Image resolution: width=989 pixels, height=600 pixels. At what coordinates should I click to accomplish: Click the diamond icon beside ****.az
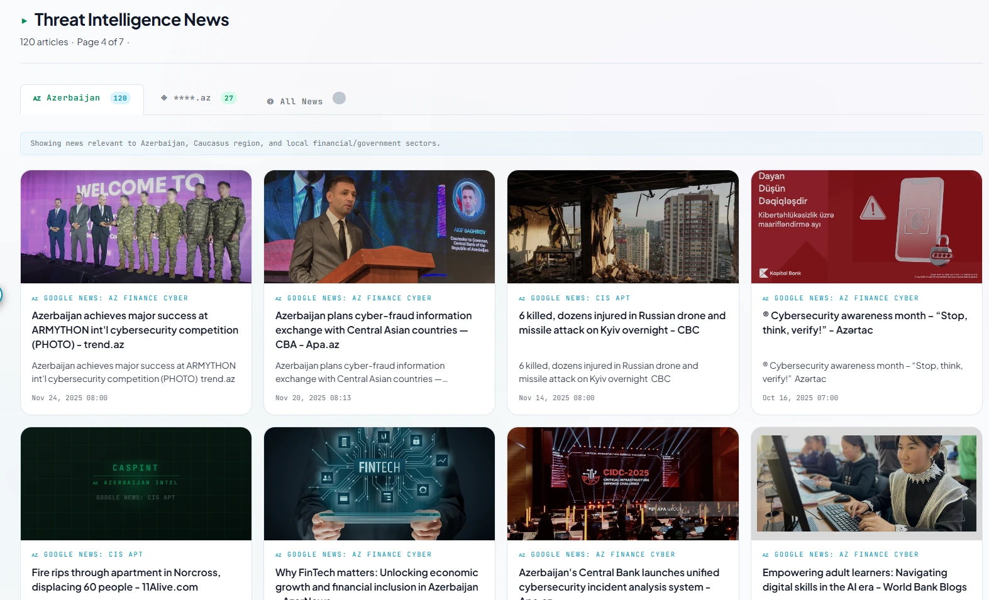tap(164, 98)
